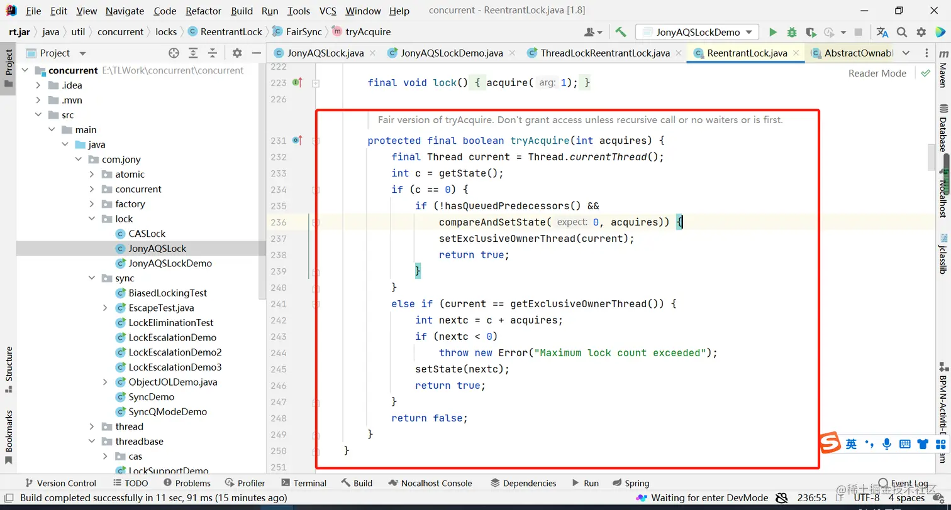951x510 pixels.
Task: Click 4 spaces indent setting in status bar
Action: pyautogui.click(x=906, y=498)
